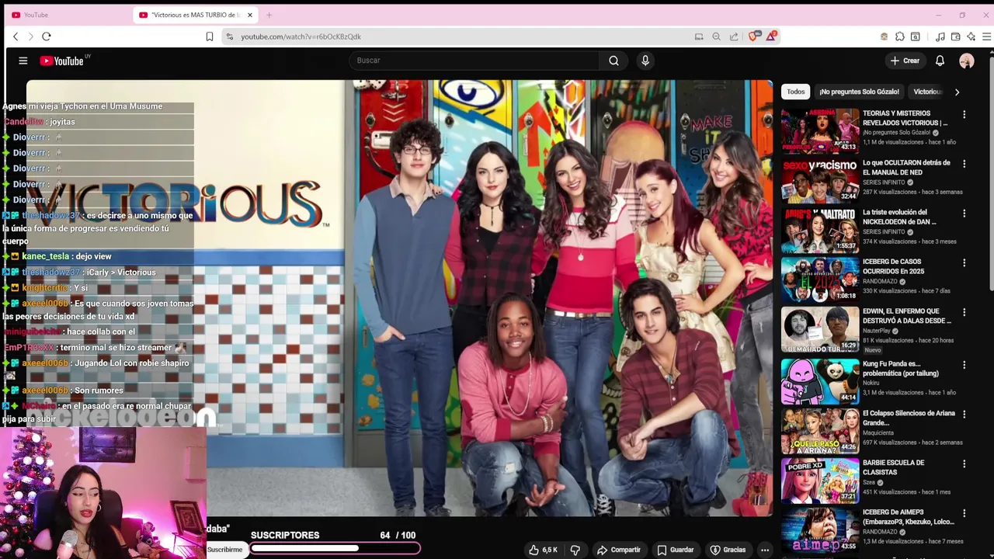Open the Kung Fu Panda video thumbnail

tap(820, 381)
